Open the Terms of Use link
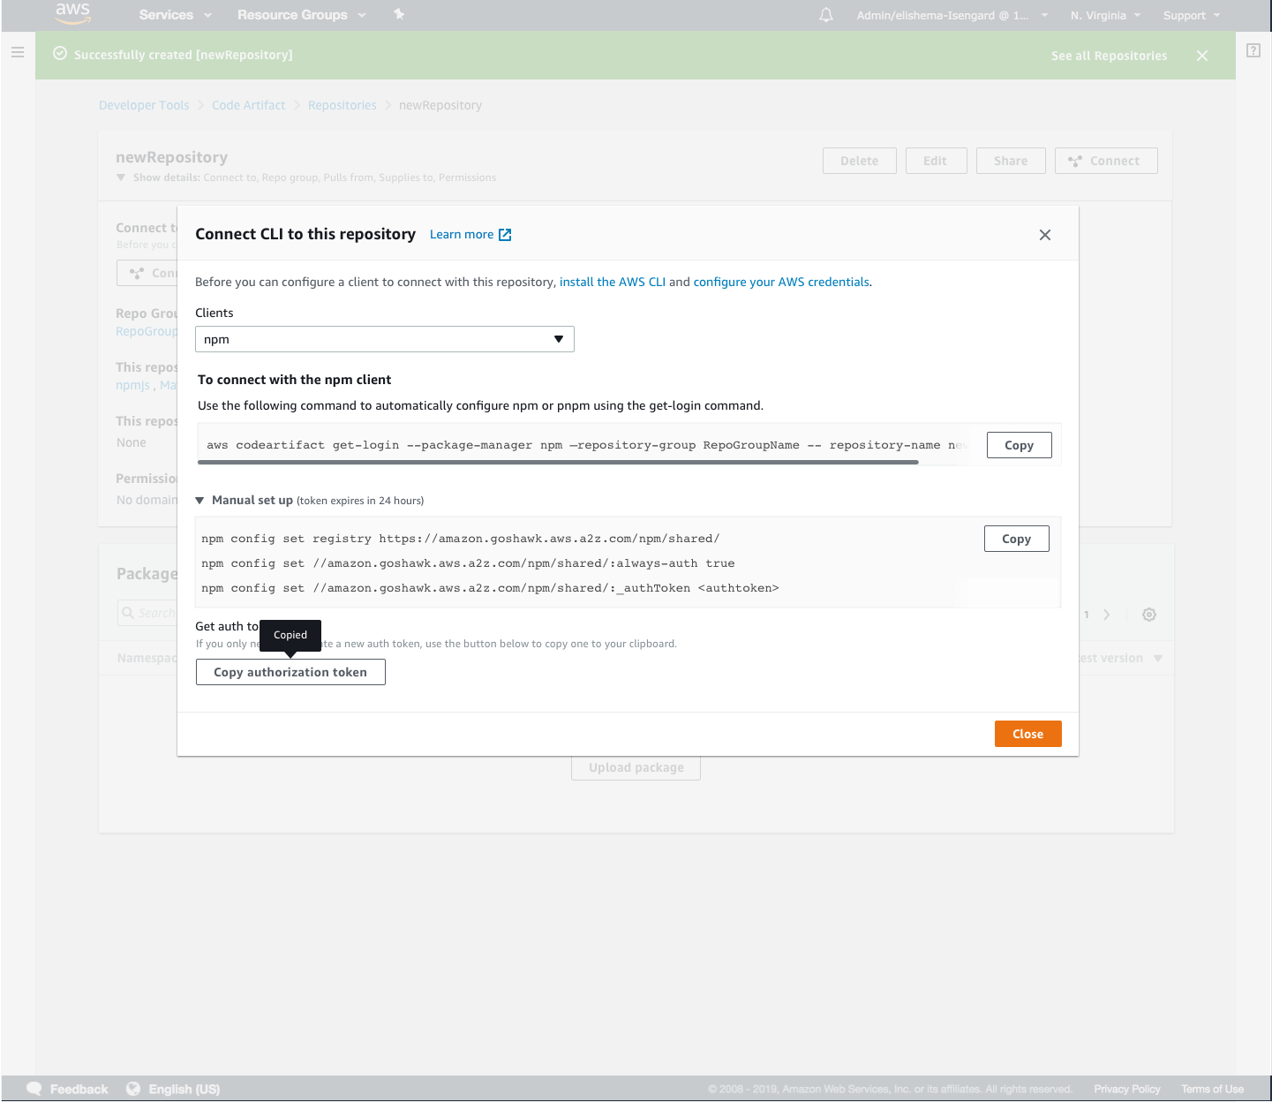 coord(1213,1089)
